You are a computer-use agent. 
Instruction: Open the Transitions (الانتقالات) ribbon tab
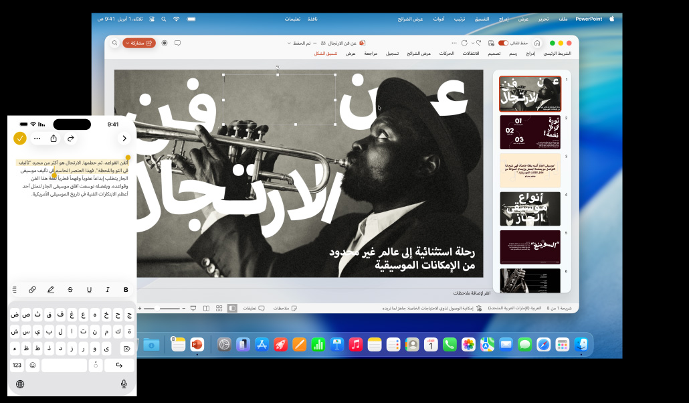470,54
